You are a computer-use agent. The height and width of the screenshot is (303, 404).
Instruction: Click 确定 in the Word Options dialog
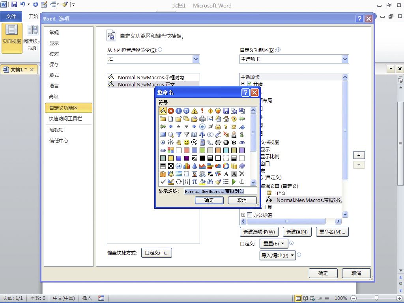323,273
